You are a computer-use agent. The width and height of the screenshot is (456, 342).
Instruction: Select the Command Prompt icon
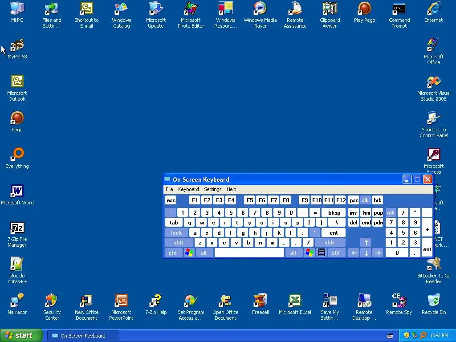tap(399, 15)
